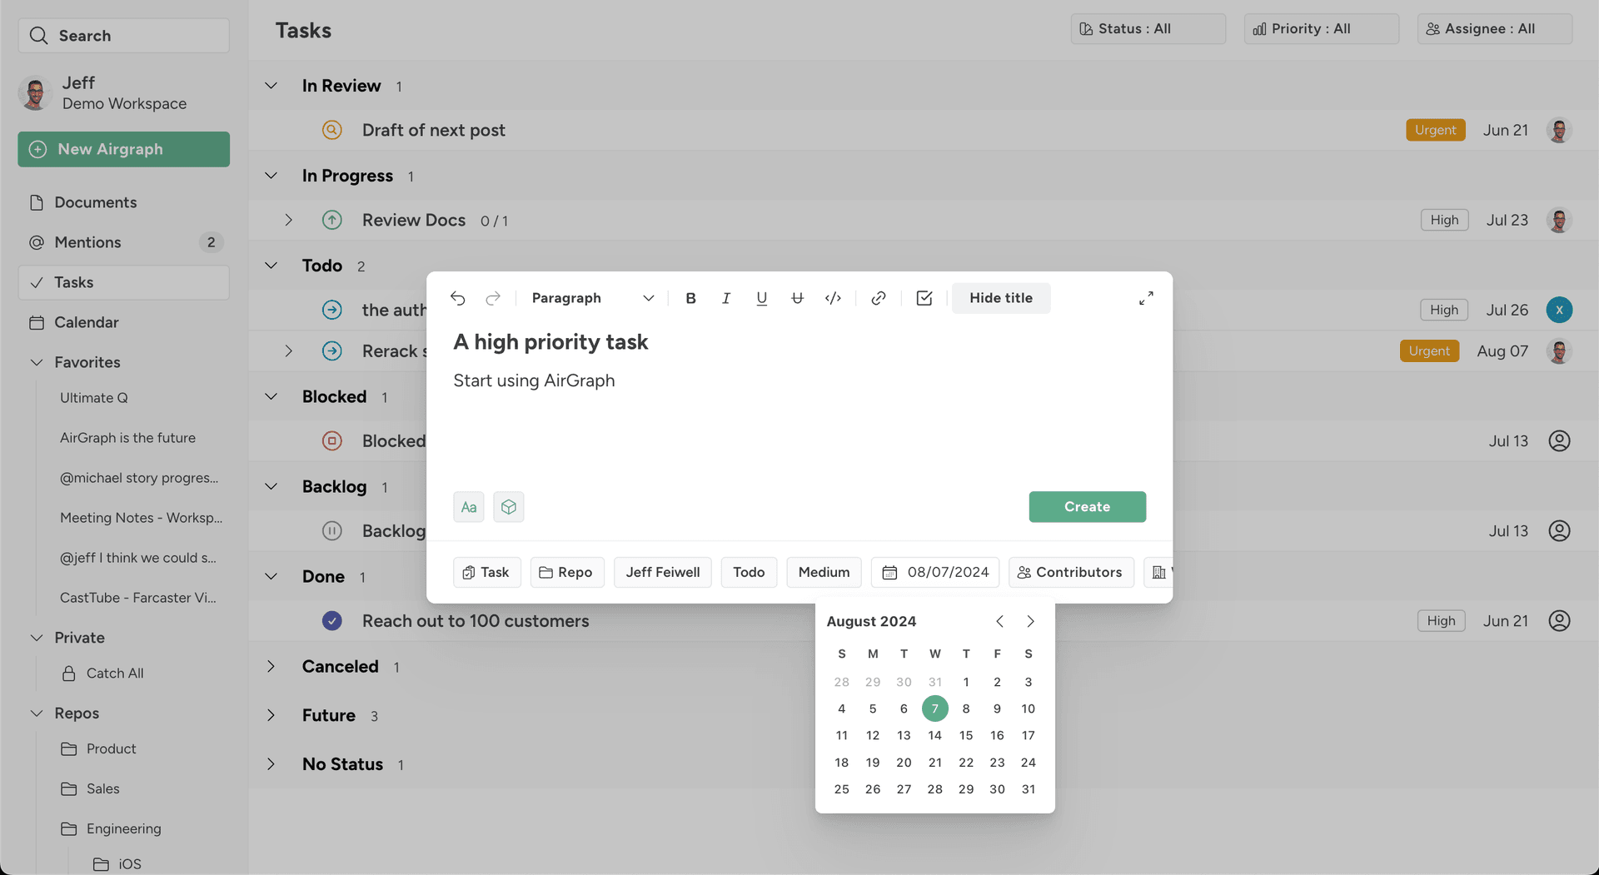Click Hide title in the task editor

click(1000, 298)
